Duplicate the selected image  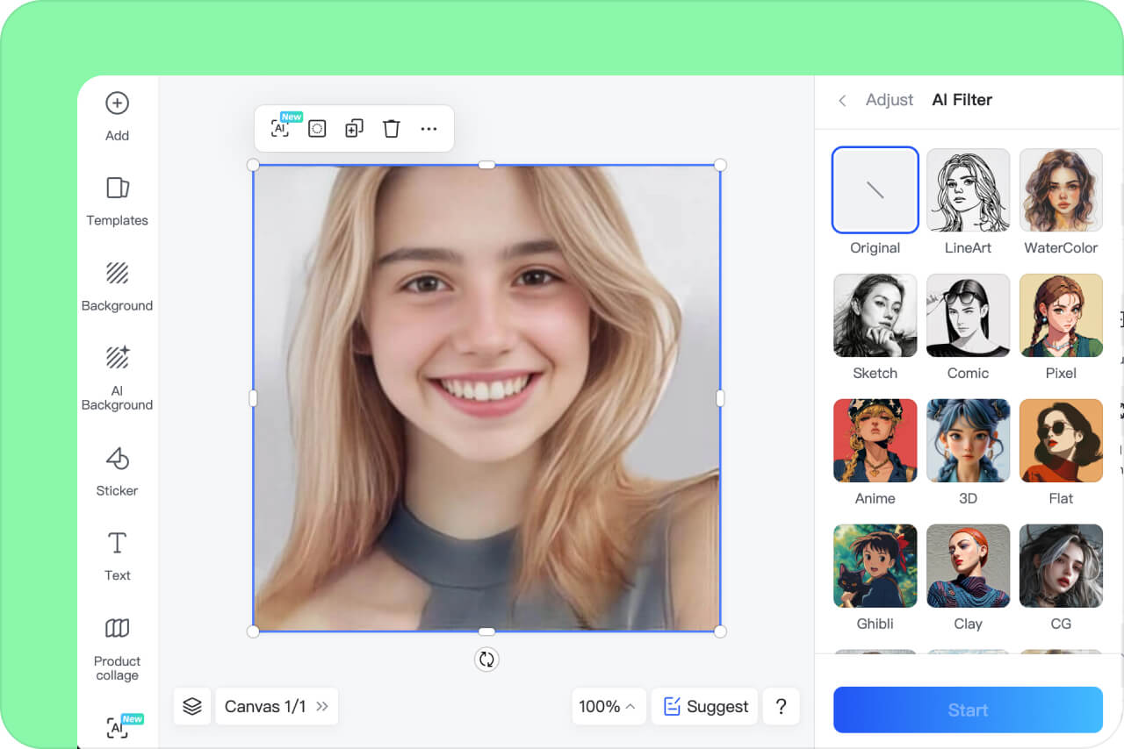pos(354,129)
